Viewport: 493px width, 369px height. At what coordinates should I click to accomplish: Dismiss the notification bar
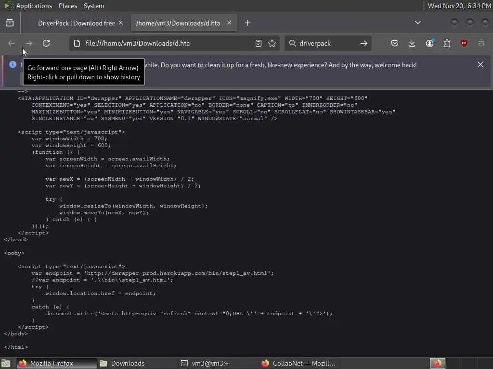click(x=480, y=65)
